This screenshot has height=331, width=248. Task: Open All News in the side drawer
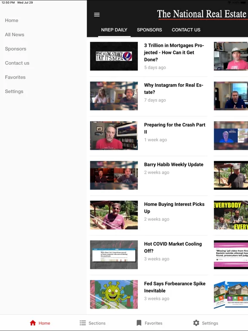coord(15,34)
